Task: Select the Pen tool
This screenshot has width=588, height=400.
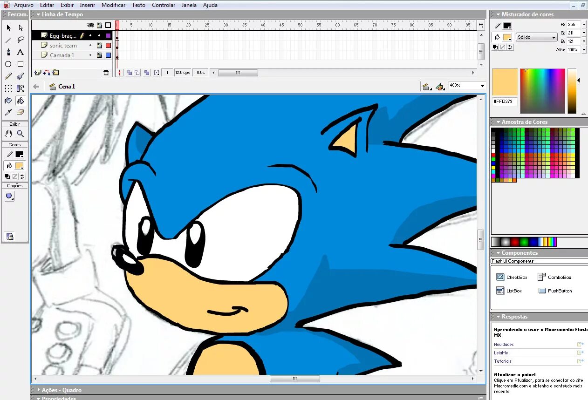Action: (x=8, y=52)
